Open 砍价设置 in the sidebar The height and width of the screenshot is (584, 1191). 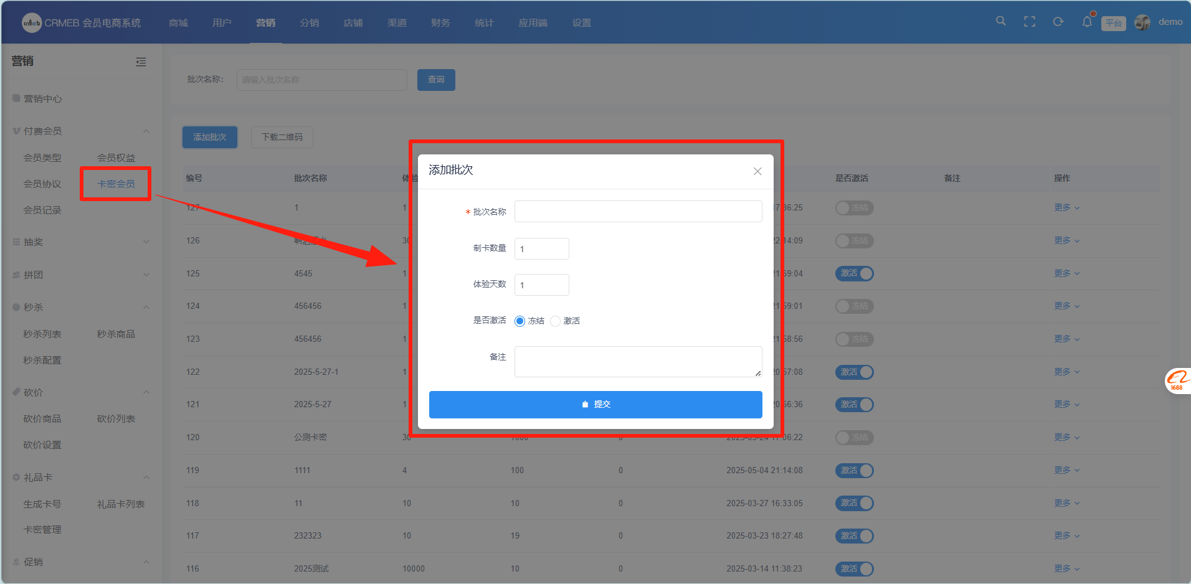[x=42, y=445]
